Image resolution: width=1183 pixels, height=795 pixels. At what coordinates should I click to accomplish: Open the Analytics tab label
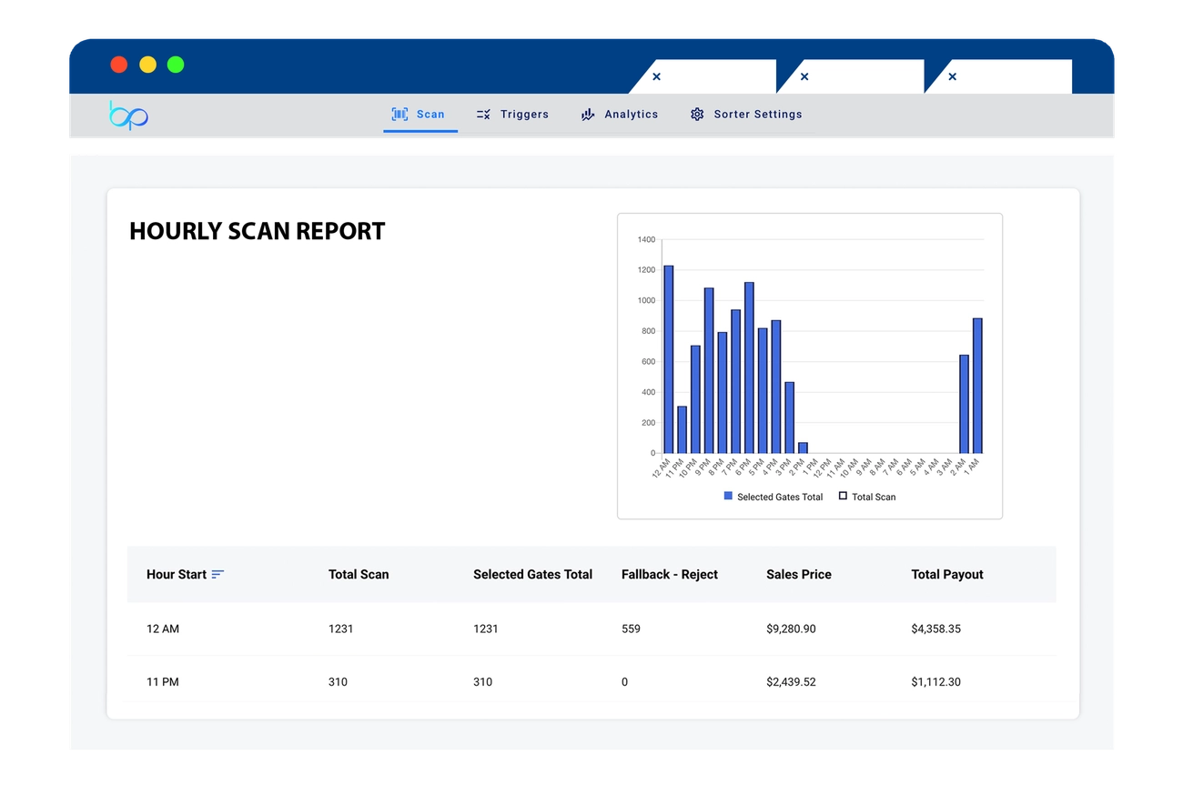click(631, 115)
